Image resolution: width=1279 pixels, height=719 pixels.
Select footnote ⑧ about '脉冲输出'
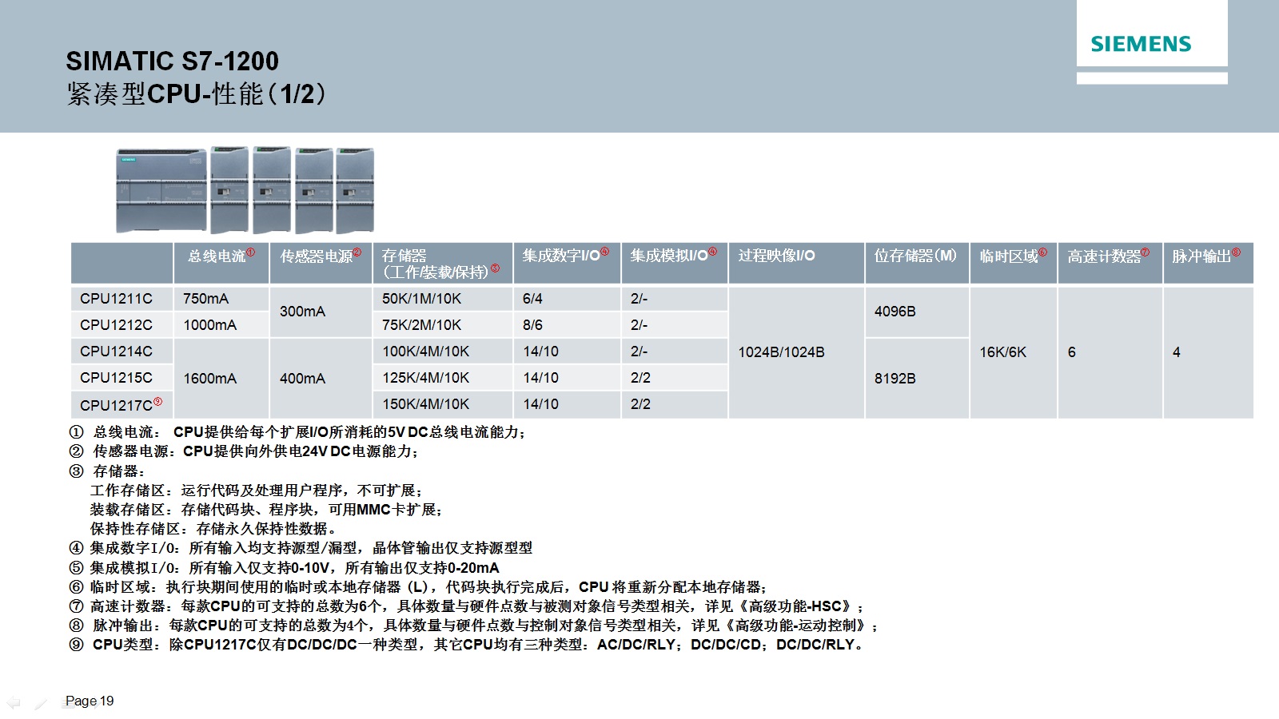(474, 626)
